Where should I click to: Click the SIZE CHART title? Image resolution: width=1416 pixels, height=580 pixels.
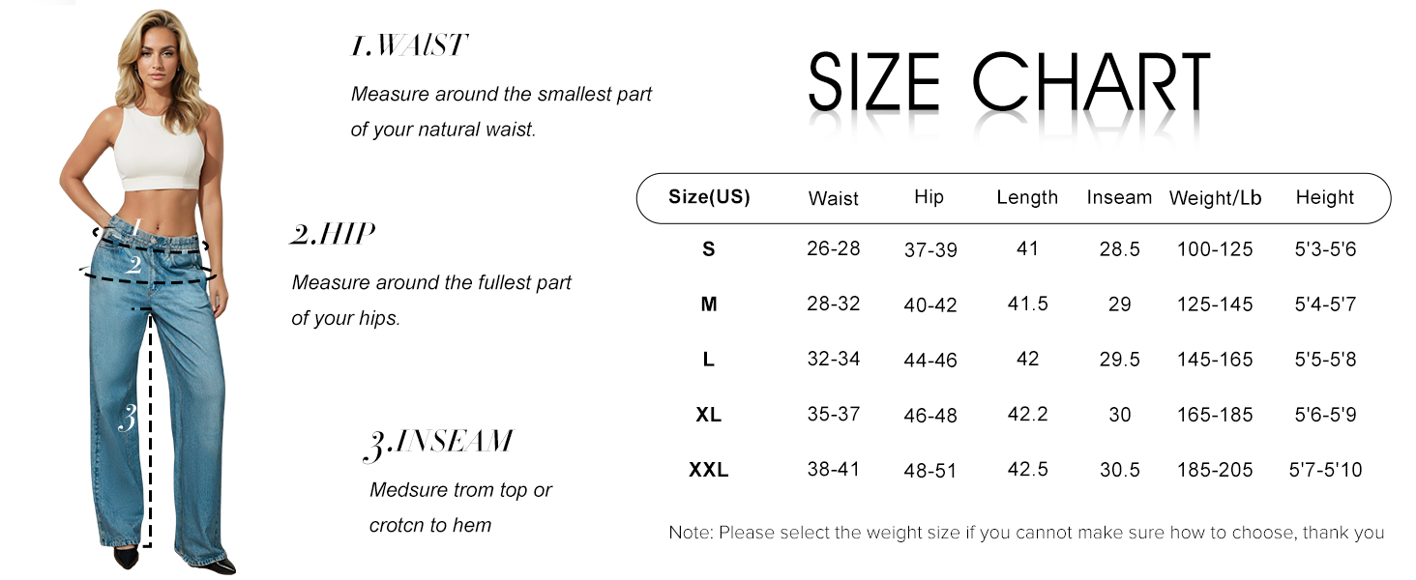point(1008,82)
